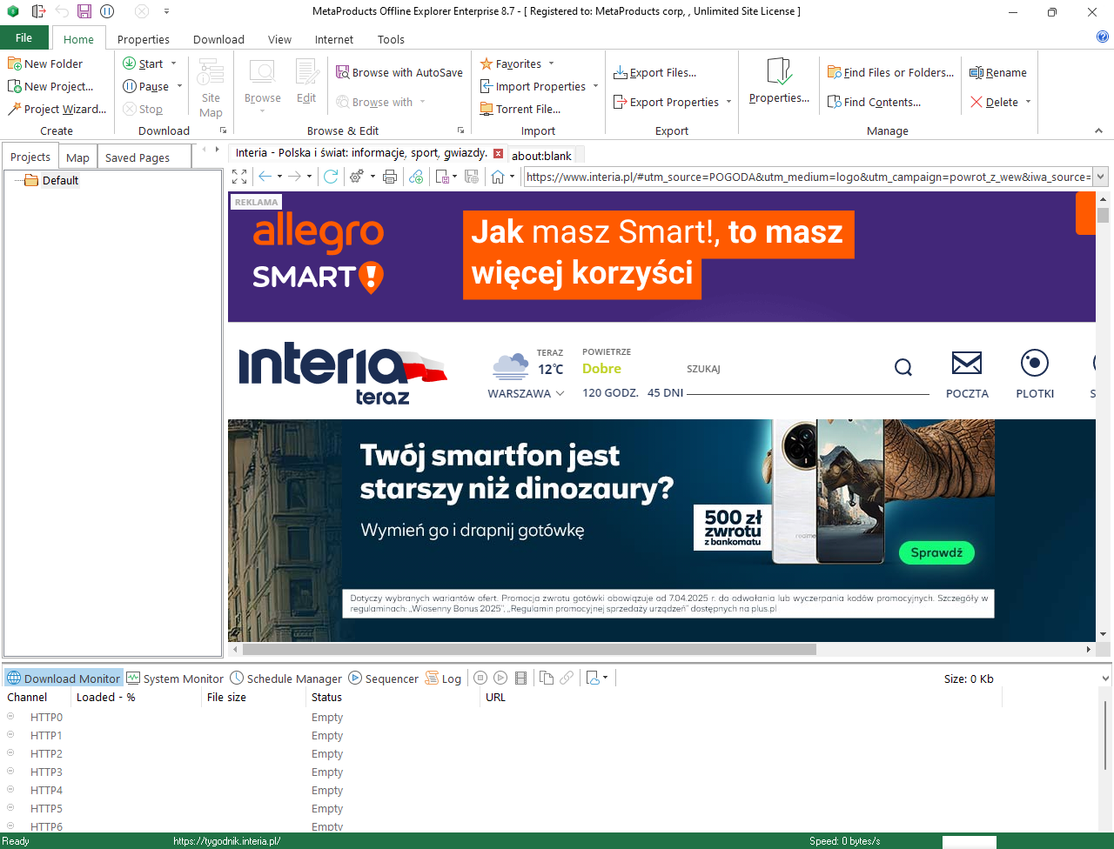Open the Tools ribbon tab
Viewport: 1114px width, 849px height.
pos(391,39)
